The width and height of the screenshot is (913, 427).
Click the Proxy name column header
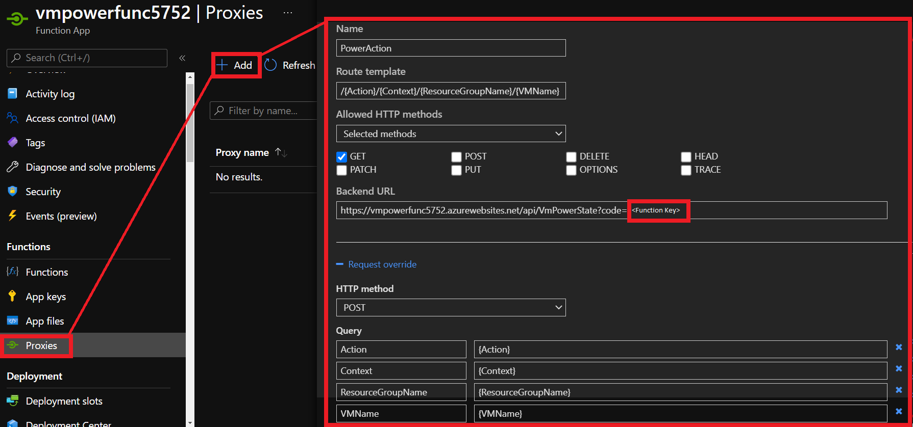(x=242, y=152)
